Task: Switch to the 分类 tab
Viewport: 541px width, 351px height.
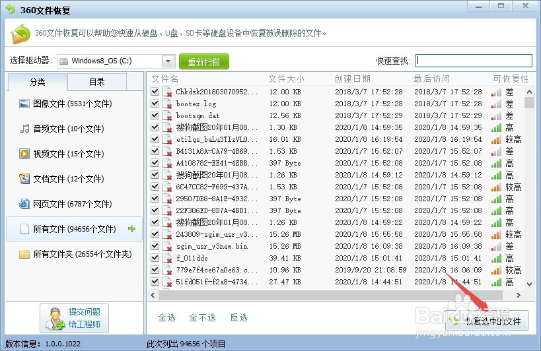Action: (37, 82)
